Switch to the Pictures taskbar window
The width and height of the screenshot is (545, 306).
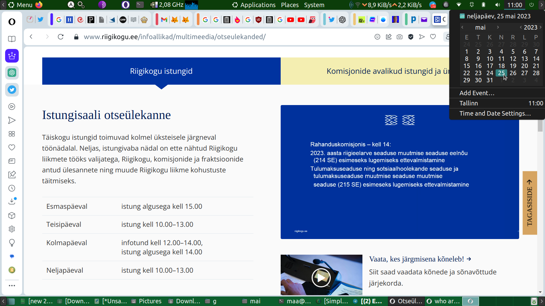pyautogui.click(x=146, y=301)
